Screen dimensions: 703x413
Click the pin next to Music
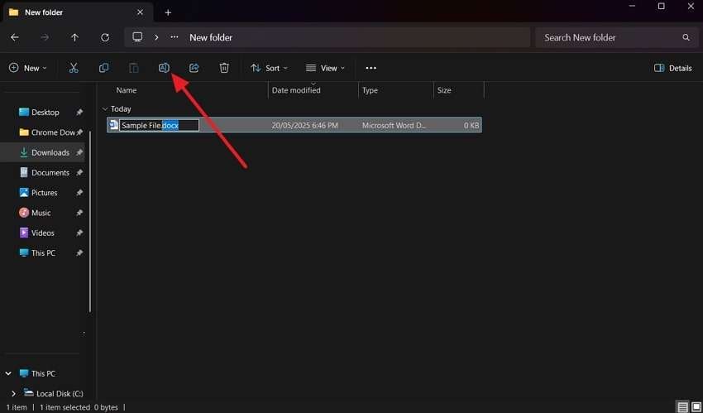[79, 213]
